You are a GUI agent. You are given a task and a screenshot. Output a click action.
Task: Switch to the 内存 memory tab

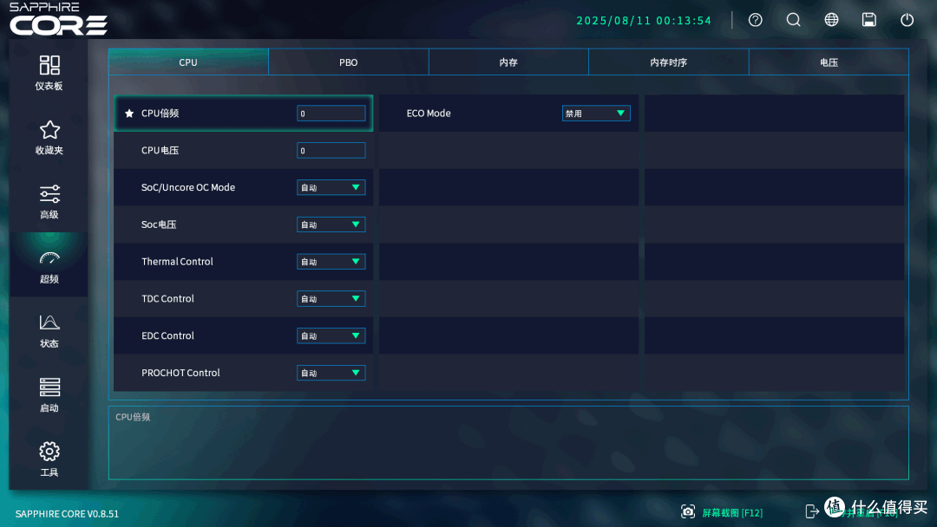[x=508, y=62]
